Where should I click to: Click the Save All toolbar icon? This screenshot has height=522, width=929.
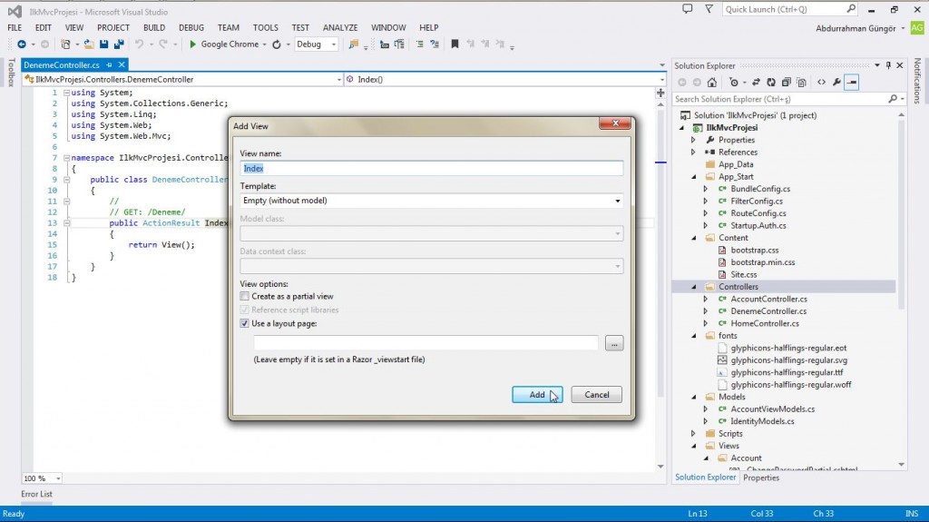[x=119, y=44]
